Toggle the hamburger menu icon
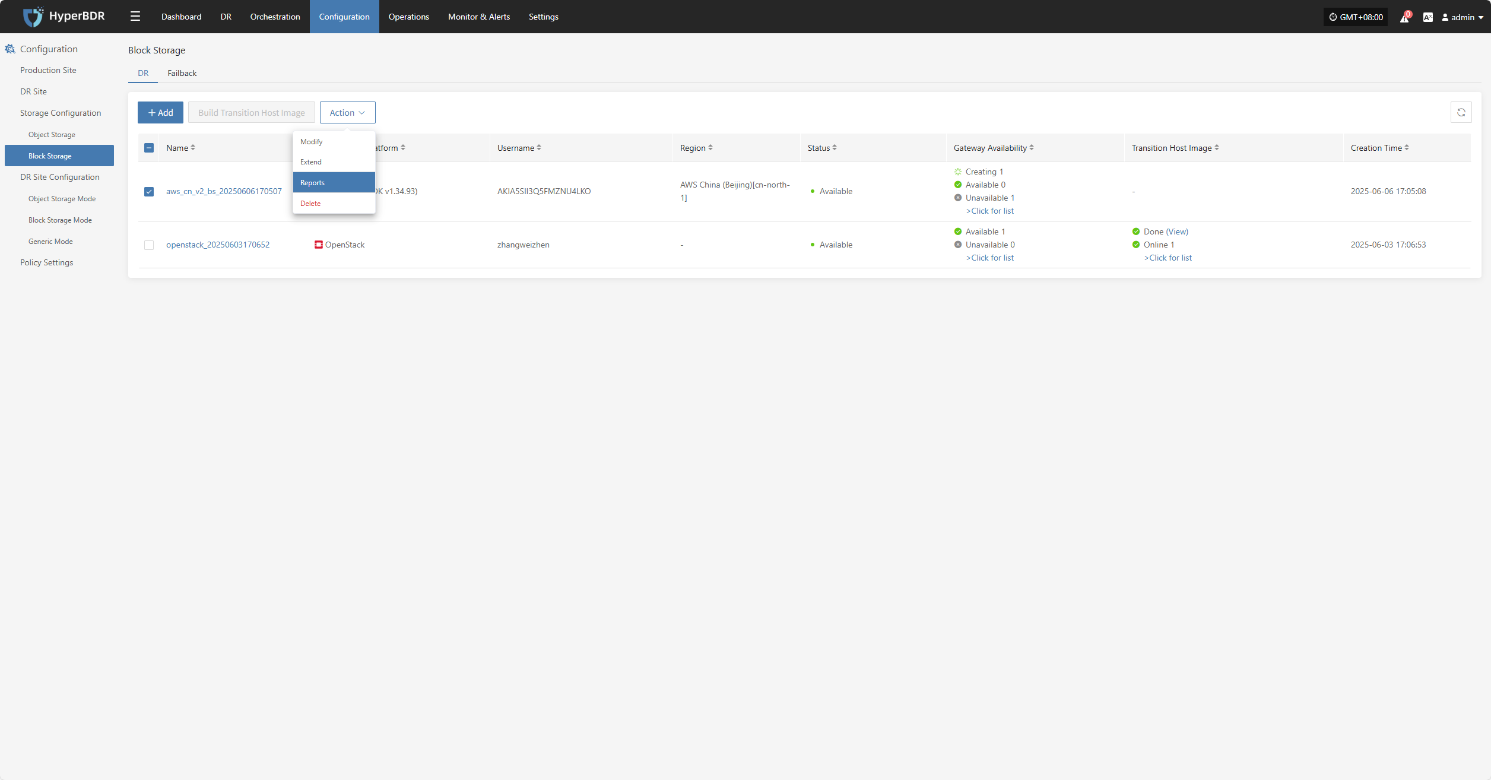This screenshot has width=1491, height=780. pos(135,17)
